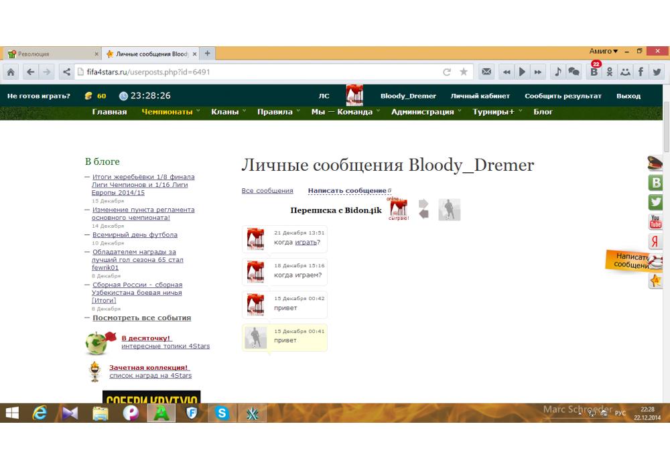Image resolution: width=670 pixels, height=469 pixels.
Task: Open the mail envelope toolbar icon
Action: [x=487, y=72]
